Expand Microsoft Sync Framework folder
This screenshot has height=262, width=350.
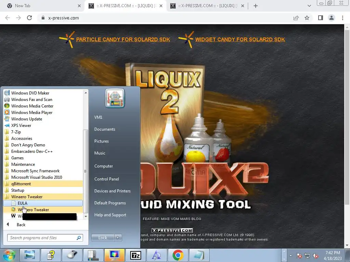click(43, 171)
